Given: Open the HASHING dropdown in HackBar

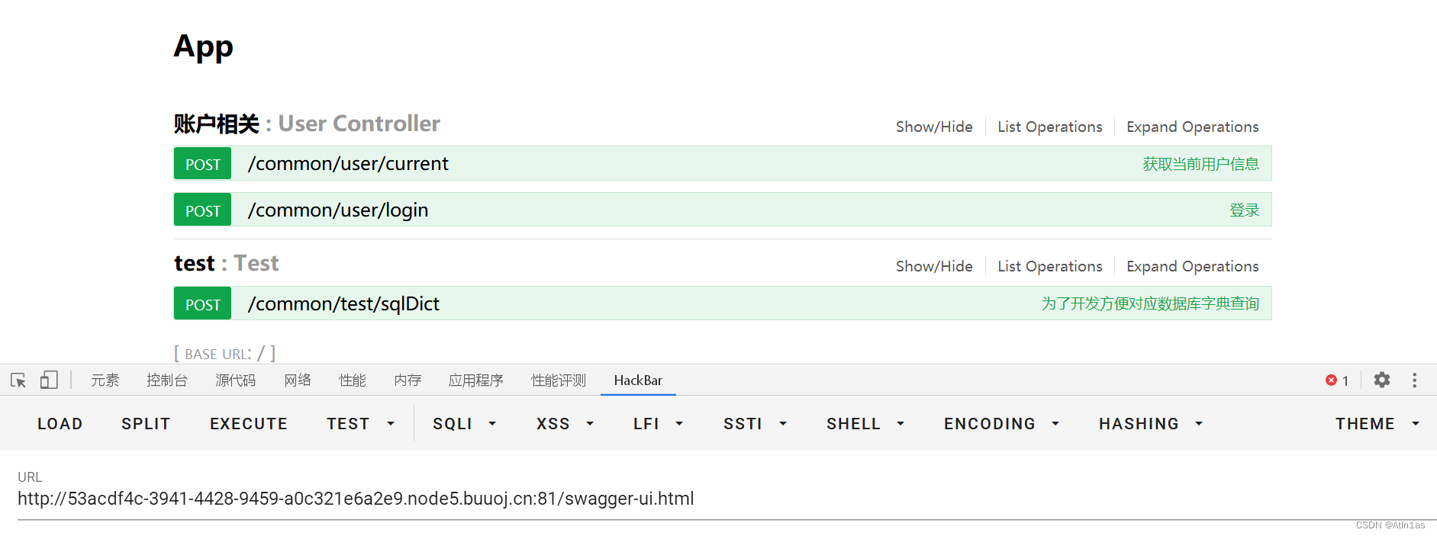Looking at the screenshot, I should (x=1149, y=423).
